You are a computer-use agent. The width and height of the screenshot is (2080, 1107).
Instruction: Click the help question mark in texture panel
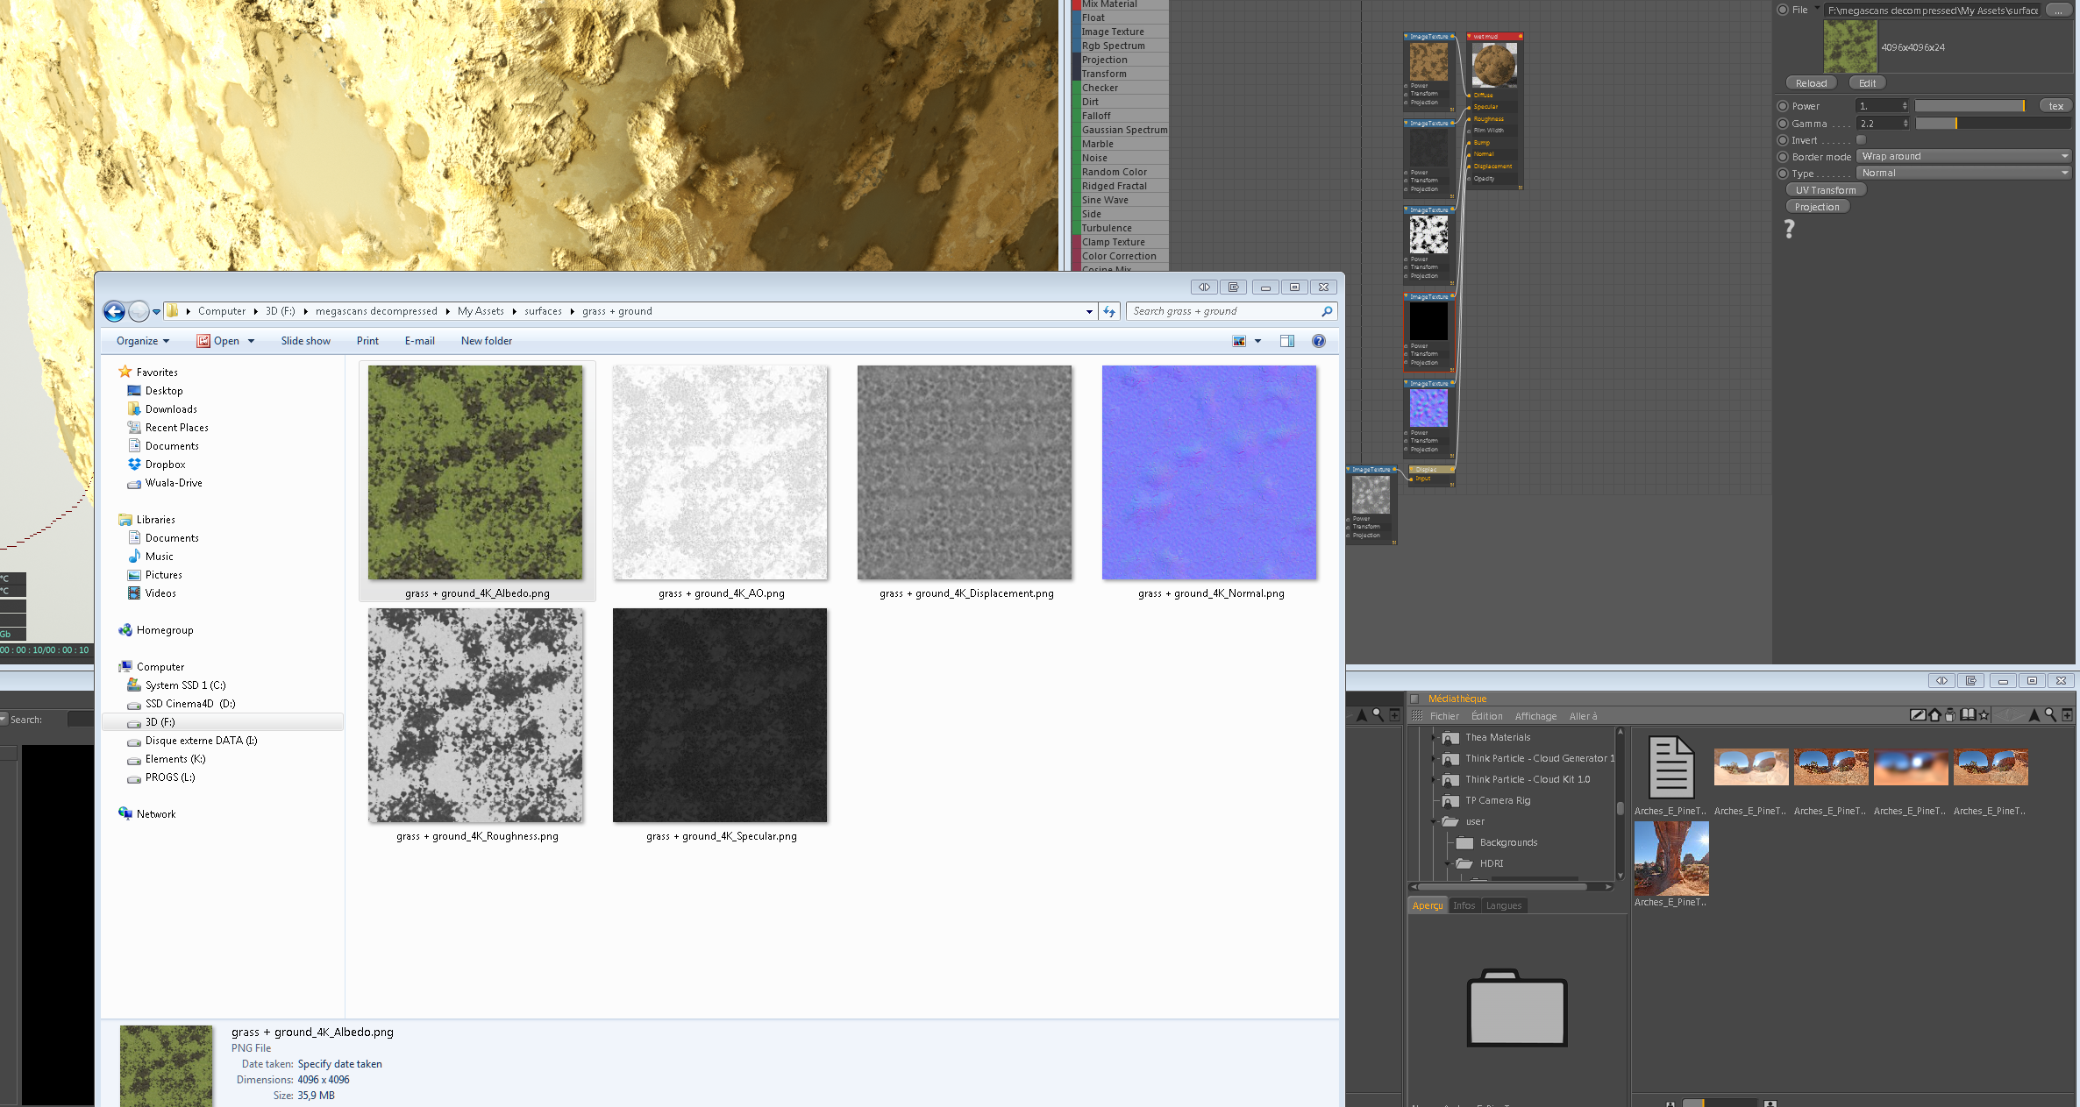coord(1790,229)
